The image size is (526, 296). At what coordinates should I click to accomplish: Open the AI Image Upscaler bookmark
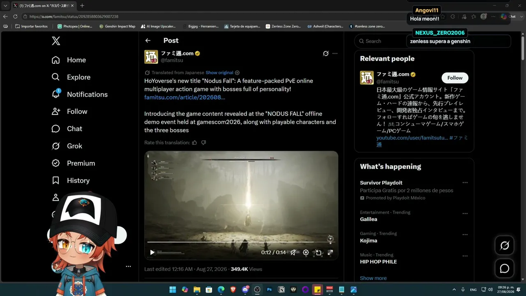158,26
